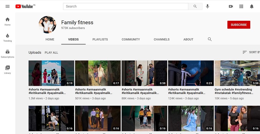Play the blue dress woman 0:16 thumbnail
This screenshot has width=260, height=134.
[191, 118]
